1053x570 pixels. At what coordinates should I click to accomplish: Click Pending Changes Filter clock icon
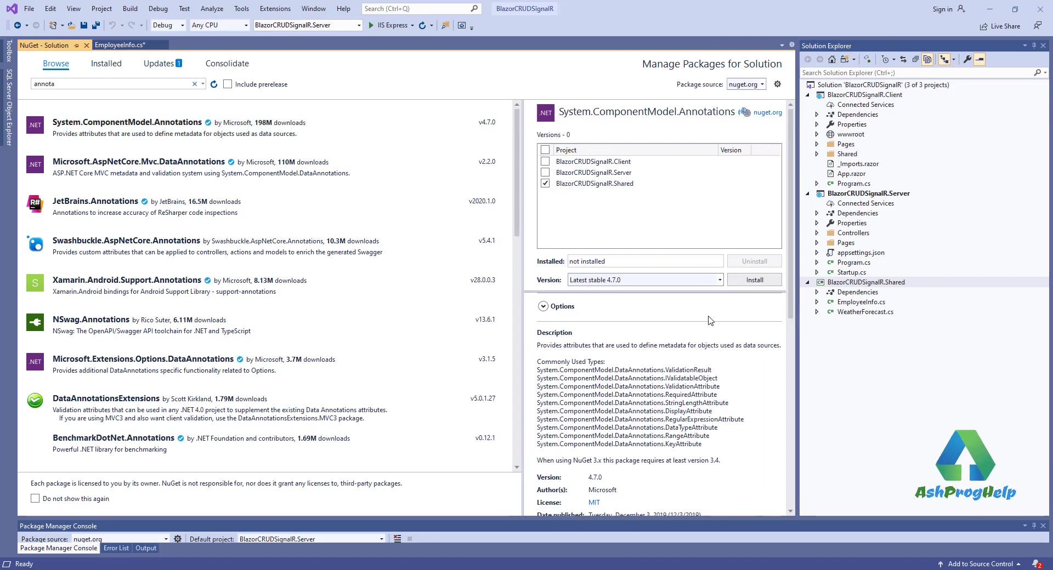pyautogui.click(x=885, y=59)
